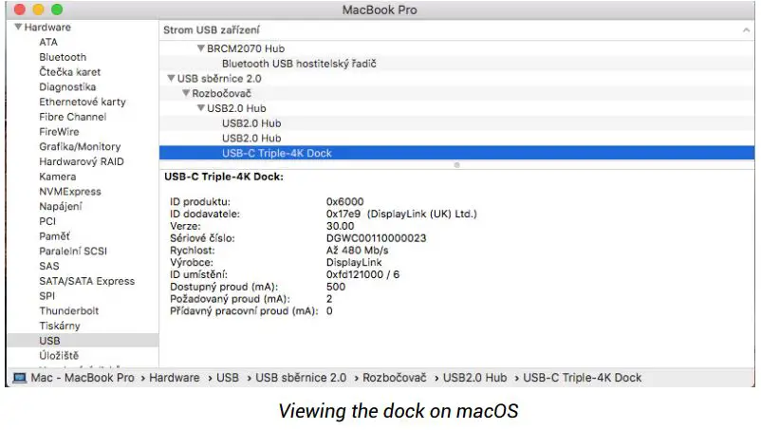Select SPI in the sidebar
This screenshot has height=430, width=761.
tap(47, 296)
